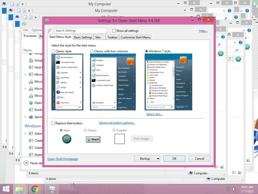Show hidden tray icons arrow
258x194 pixels.
222,189
